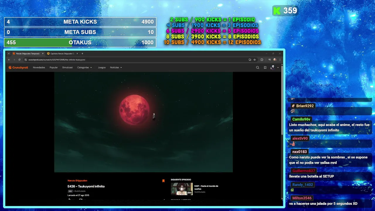Open the Chrome three-dot menu
The width and height of the screenshot is (375, 211).
click(280, 59)
